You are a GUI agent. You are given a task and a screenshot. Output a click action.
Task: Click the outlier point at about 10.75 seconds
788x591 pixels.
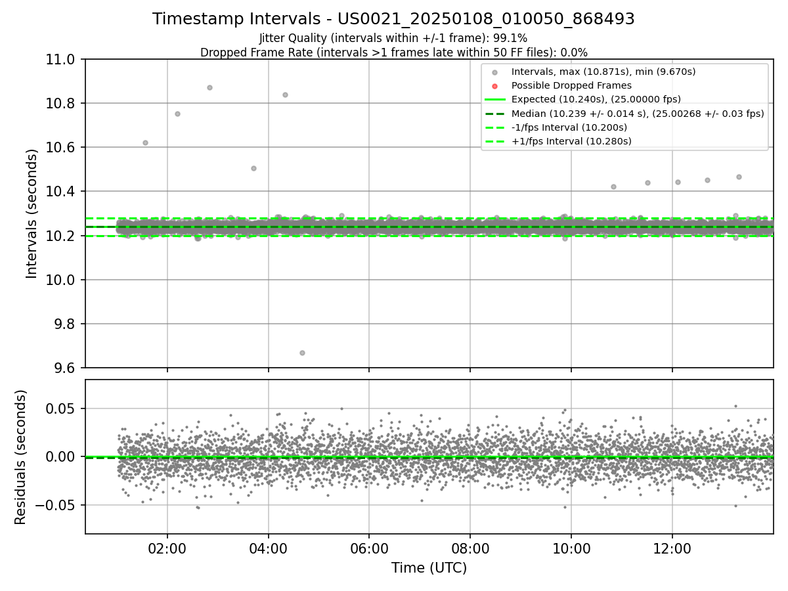[177, 114]
